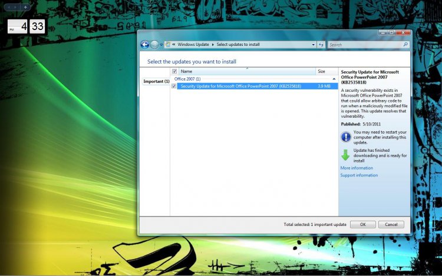Open the address bar history dropdown

(x=313, y=45)
